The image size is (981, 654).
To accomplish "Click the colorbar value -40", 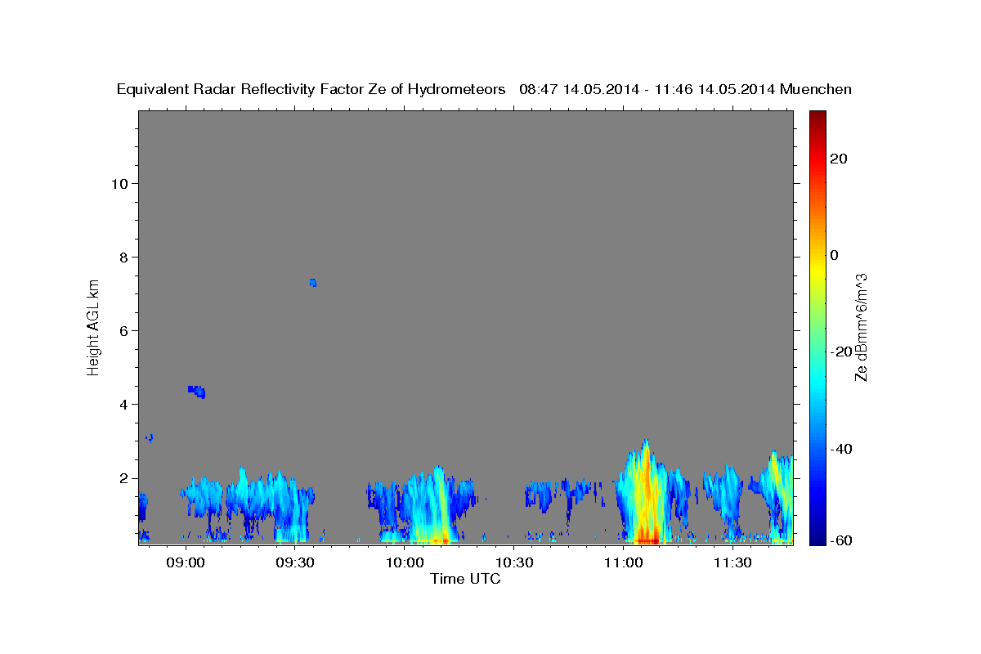I will point(840,449).
